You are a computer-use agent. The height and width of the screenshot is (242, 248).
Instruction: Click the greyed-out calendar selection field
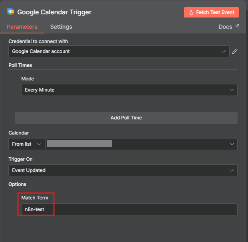(x=79, y=144)
